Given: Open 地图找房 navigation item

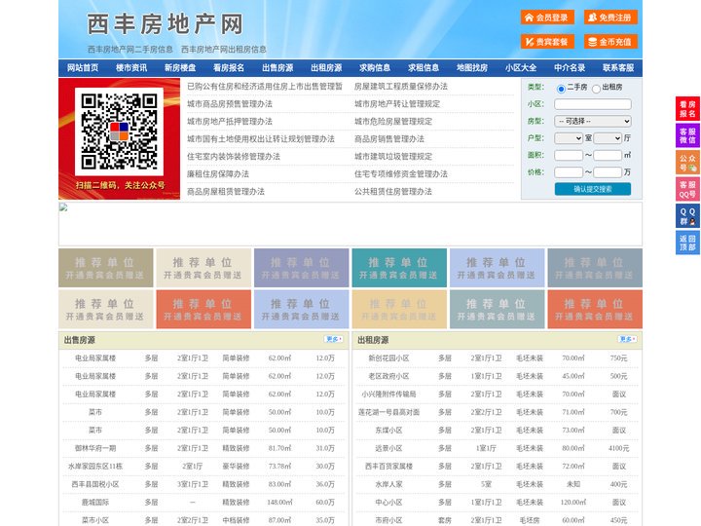Looking at the screenshot, I should 472,68.
